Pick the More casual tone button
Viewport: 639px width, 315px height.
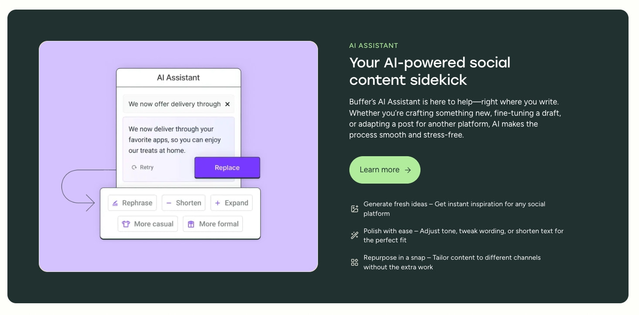(x=148, y=224)
